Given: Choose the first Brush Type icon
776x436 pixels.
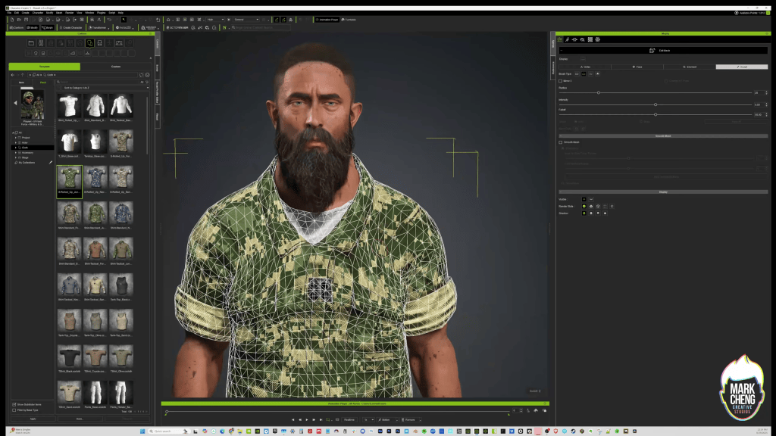Looking at the screenshot, I should point(577,73).
